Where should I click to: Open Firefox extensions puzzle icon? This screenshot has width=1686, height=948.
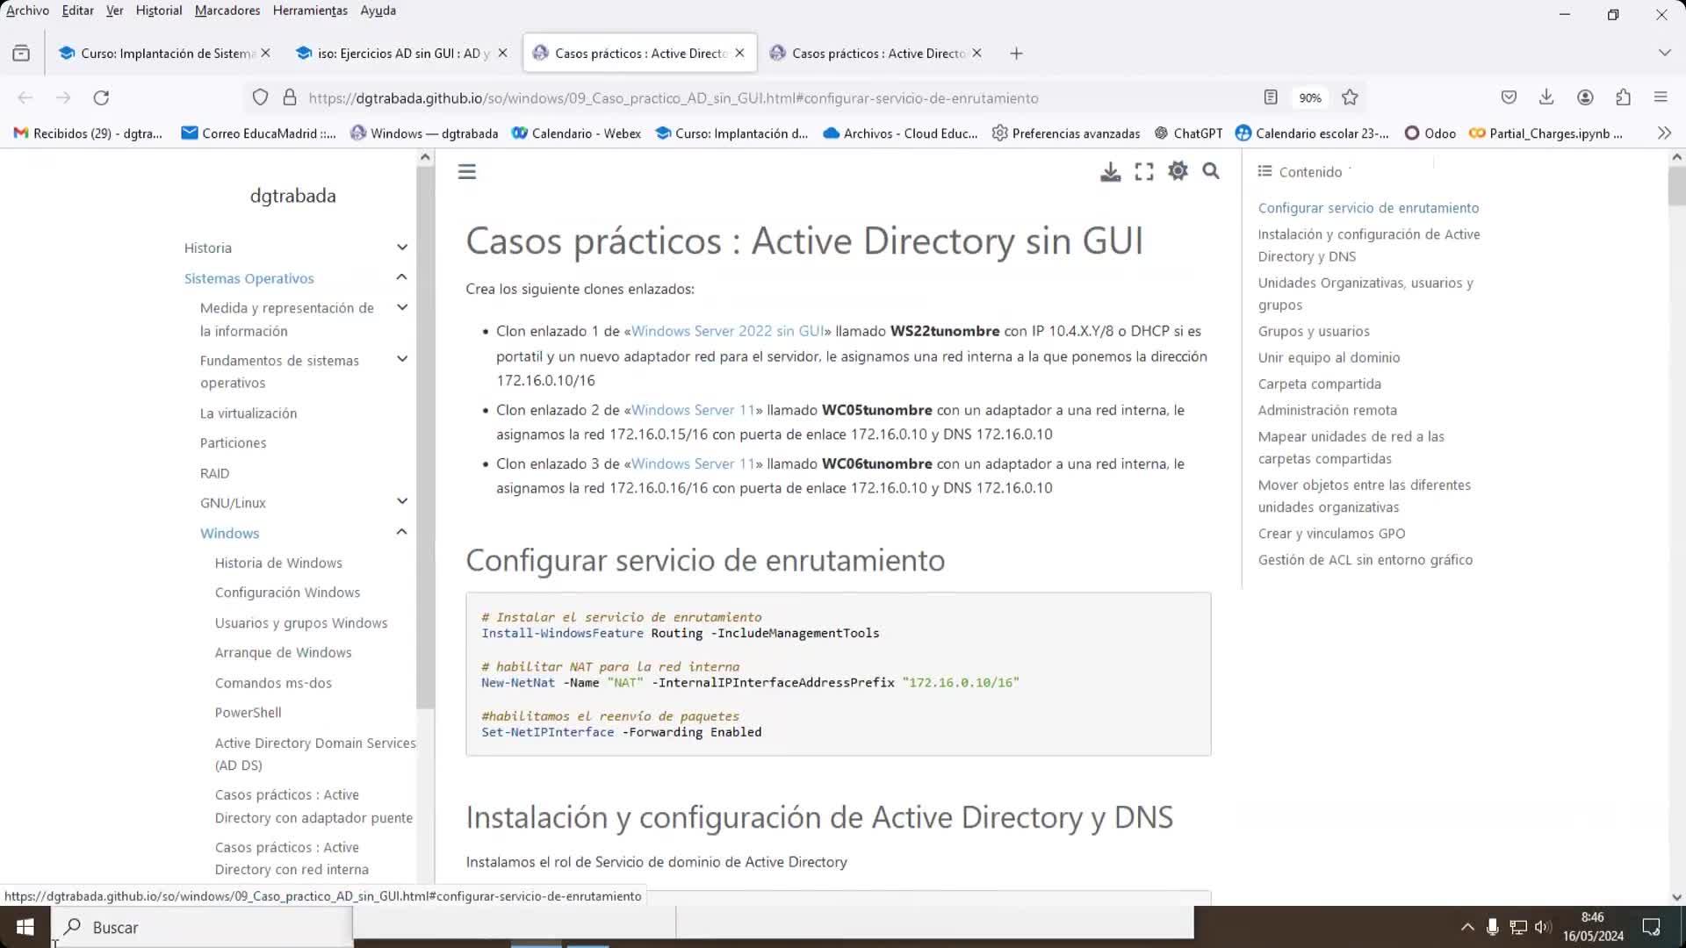[x=1623, y=97]
